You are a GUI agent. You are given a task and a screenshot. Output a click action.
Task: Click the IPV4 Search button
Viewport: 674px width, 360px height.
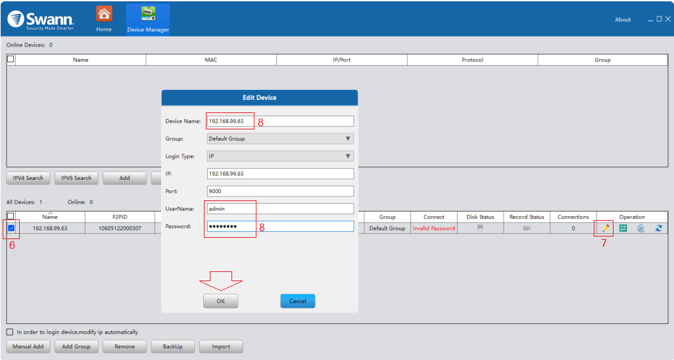coord(28,178)
